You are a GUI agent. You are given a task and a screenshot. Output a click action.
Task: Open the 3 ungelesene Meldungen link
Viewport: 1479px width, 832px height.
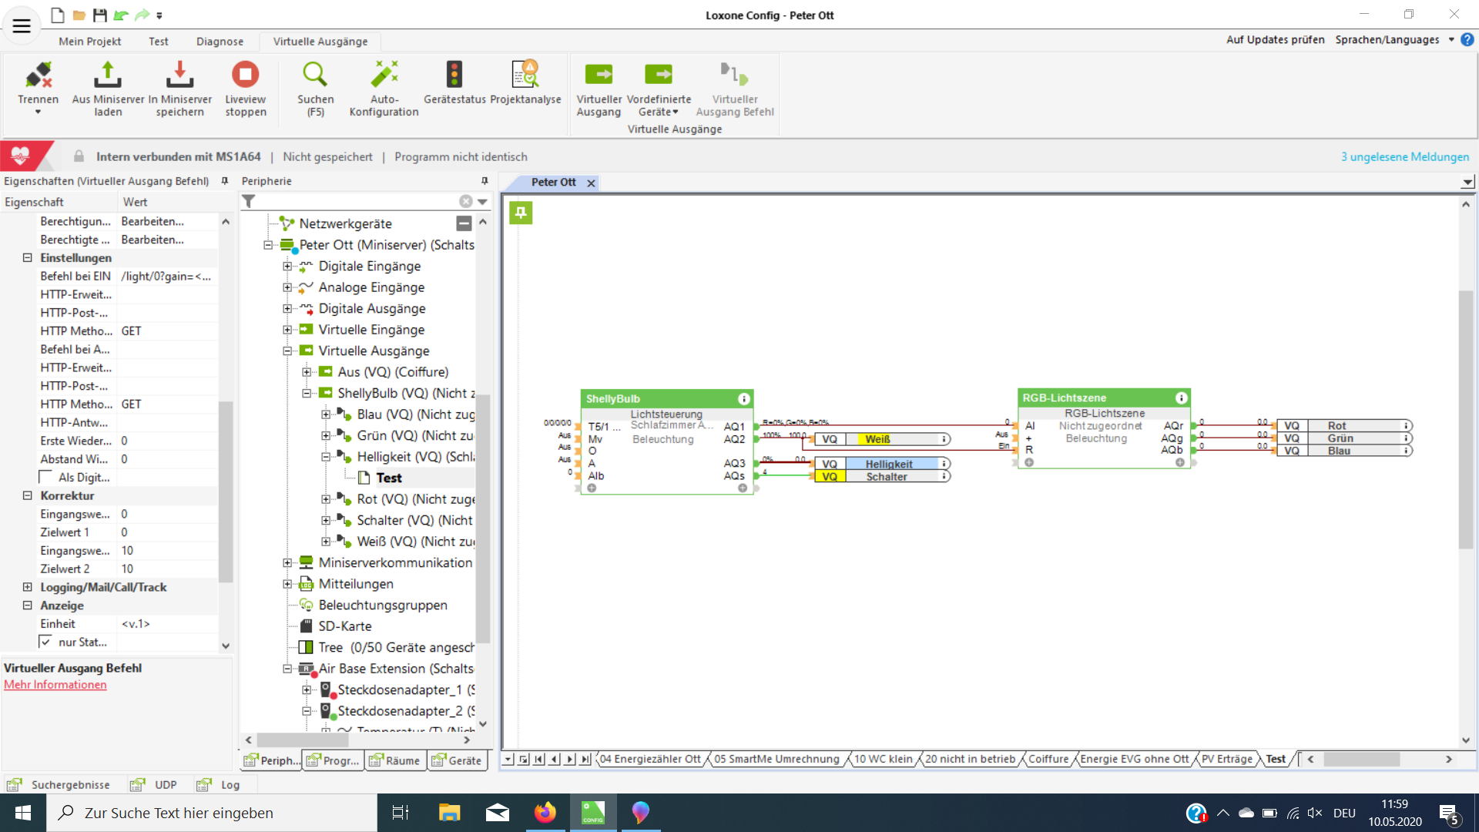pos(1404,157)
